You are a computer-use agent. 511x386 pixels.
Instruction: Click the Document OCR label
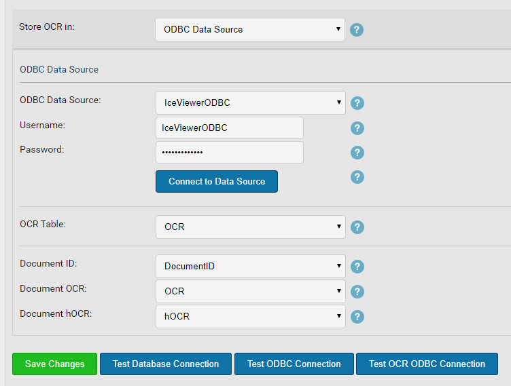(53, 289)
